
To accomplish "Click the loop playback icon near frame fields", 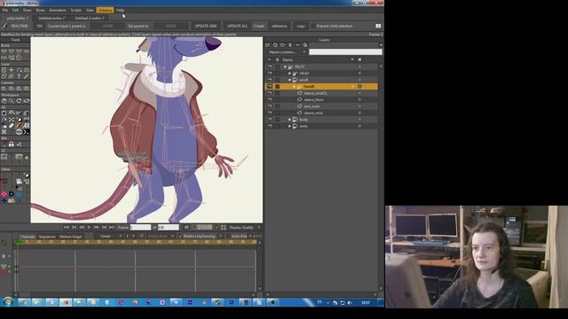I will (x=186, y=227).
